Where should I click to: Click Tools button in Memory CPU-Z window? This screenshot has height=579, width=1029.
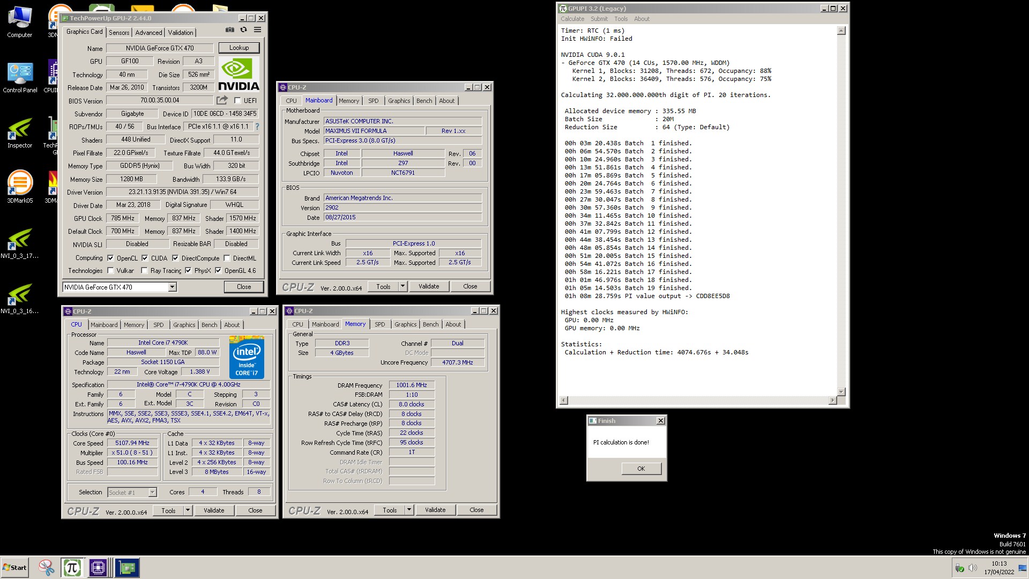[x=390, y=510]
